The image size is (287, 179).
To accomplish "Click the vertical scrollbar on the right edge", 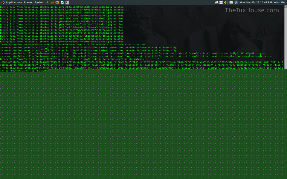I will (286, 36).
